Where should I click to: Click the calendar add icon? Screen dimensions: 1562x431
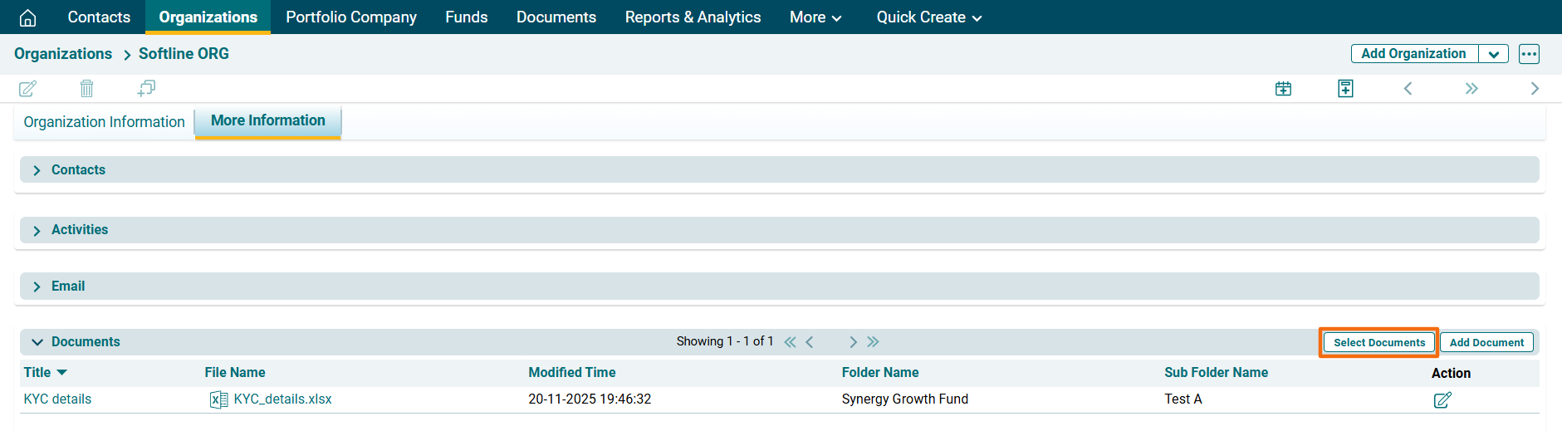(1283, 88)
